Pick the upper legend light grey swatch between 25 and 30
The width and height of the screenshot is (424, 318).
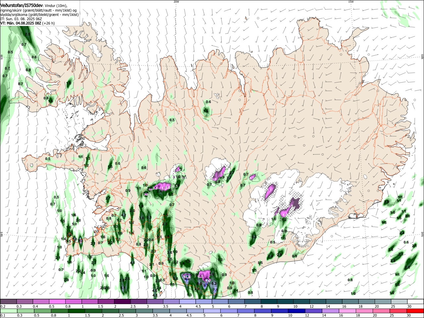(x=399, y=301)
